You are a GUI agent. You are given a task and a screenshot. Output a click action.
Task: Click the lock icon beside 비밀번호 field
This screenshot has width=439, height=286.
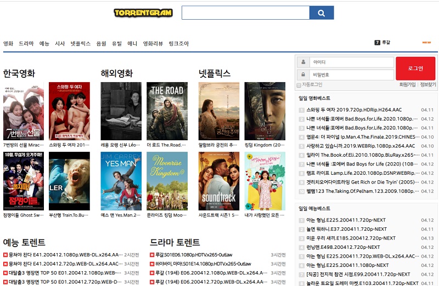click(x=303, y=75)
